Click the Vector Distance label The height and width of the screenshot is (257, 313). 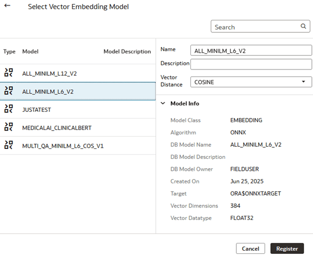coord(171,81)
